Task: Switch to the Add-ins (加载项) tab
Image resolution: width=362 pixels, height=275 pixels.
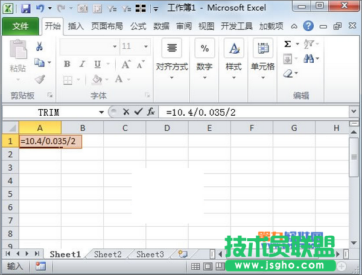Action: [271, 27]
